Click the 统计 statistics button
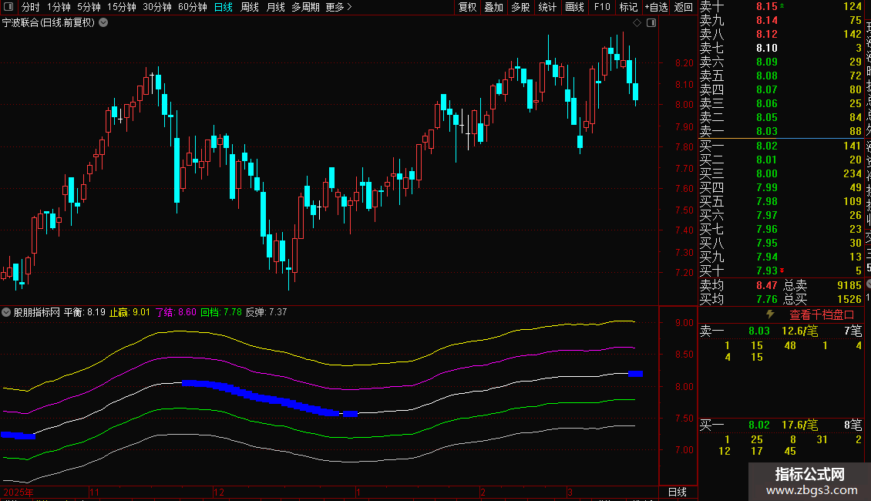Screen dimensions: 871x501 (x=547, y=7)
